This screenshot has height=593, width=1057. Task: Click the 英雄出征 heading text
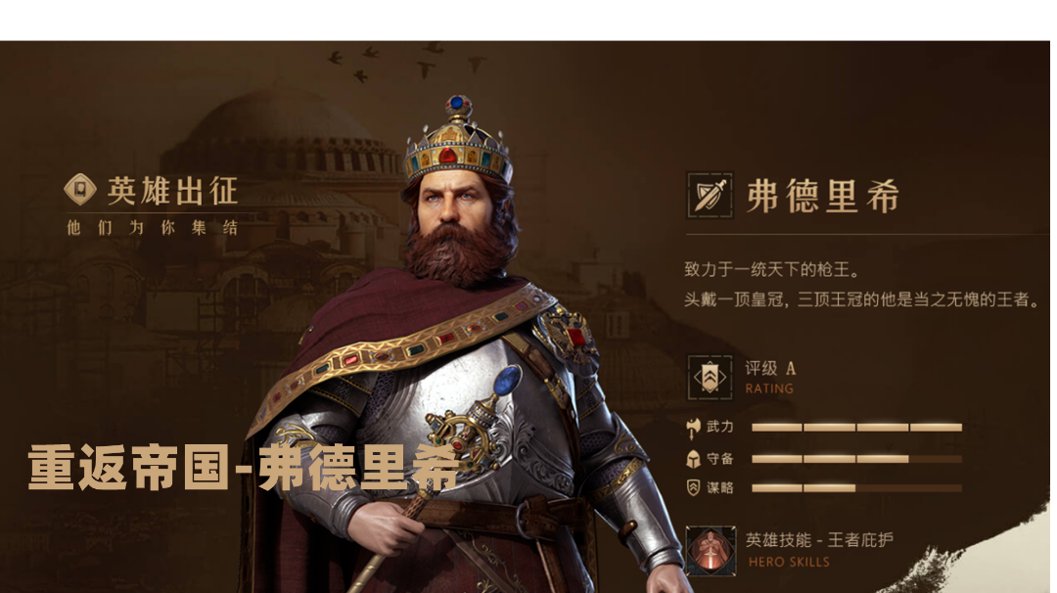coord(172,191)
